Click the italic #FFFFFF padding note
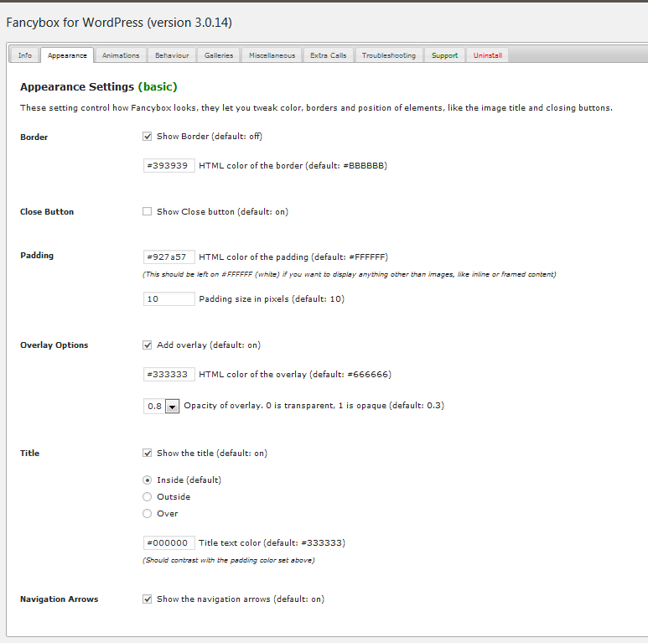Image resolution: width=648 pixels, height=643 pixels. (x=350, y=274)
